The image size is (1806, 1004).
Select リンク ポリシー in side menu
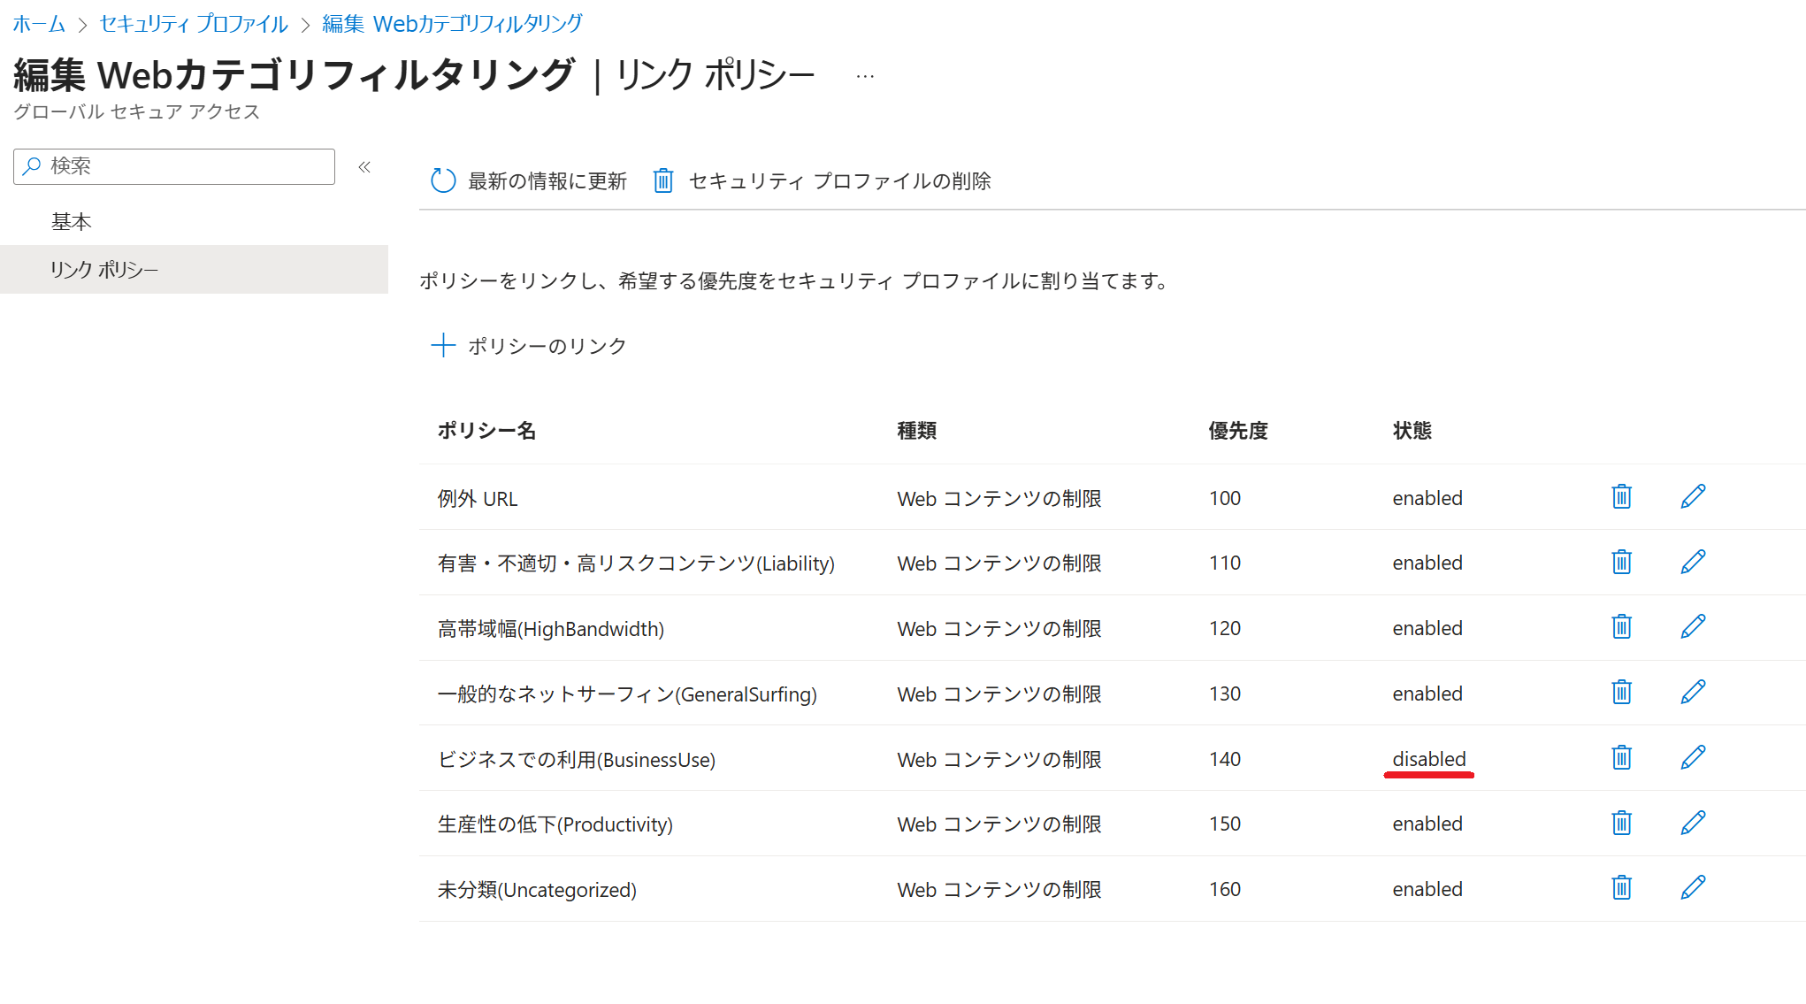[104, 270]
